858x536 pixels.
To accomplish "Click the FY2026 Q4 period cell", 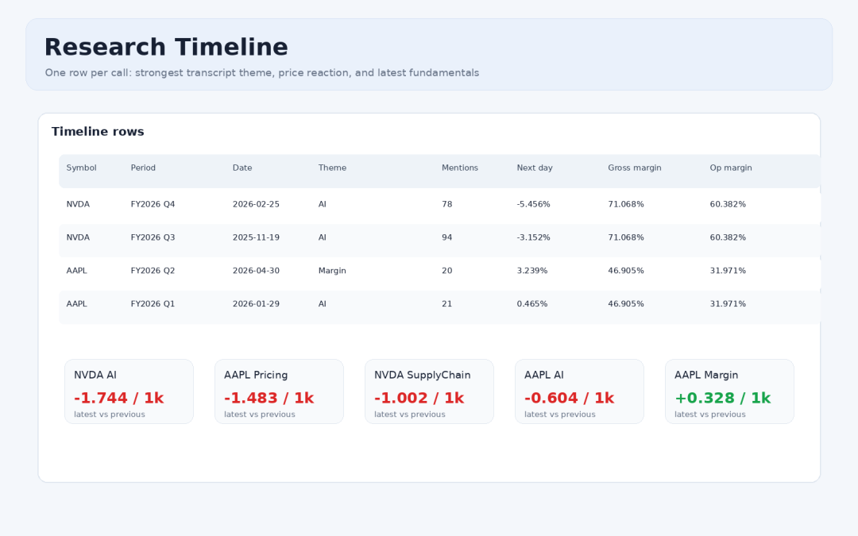I will click(153, 204).
